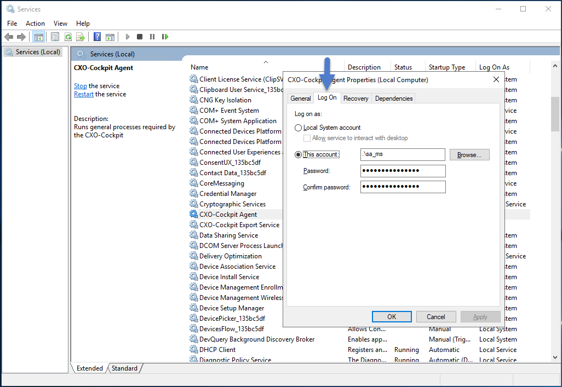Click the Browse... button
This screenshot has width=562, height=387.
[469, 155]
